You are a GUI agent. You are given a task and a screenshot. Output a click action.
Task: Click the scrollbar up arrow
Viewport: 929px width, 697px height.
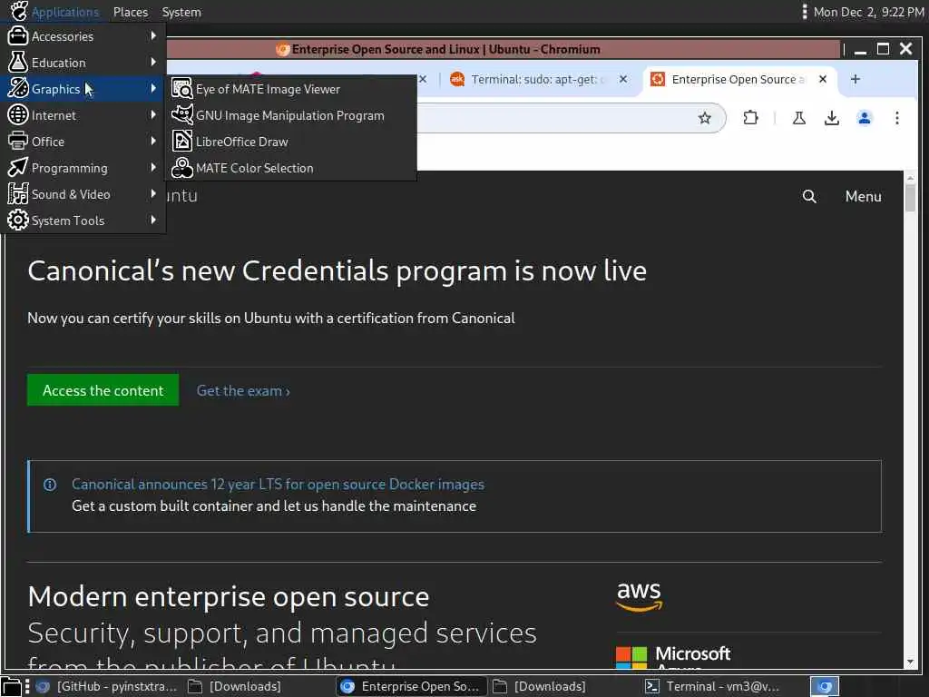911,178
